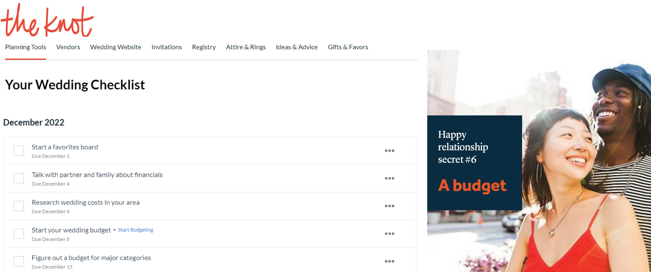Open options for Research wedding costs task
The height and width of the screenshot is (272, 651).
389,206
